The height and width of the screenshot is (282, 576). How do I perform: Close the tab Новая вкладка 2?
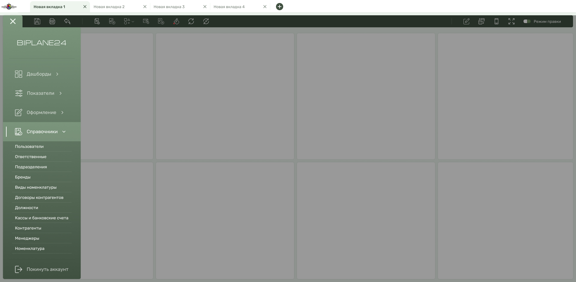(145, 7)
